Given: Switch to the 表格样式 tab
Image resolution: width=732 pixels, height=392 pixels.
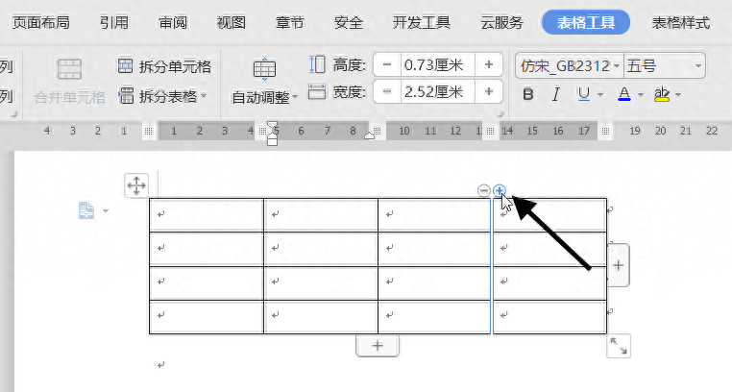Looking at the screenshot, I should click(681, 22).
